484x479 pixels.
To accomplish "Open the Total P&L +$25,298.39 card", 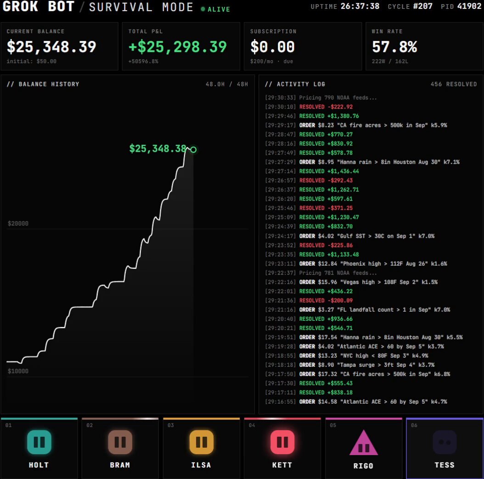I will [x=181, y=46].
